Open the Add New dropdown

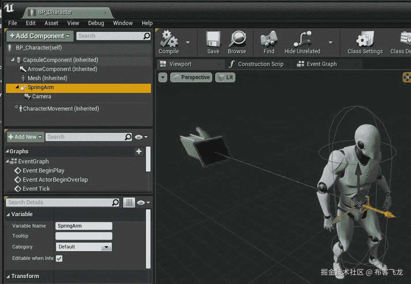(x=25, y=137)
